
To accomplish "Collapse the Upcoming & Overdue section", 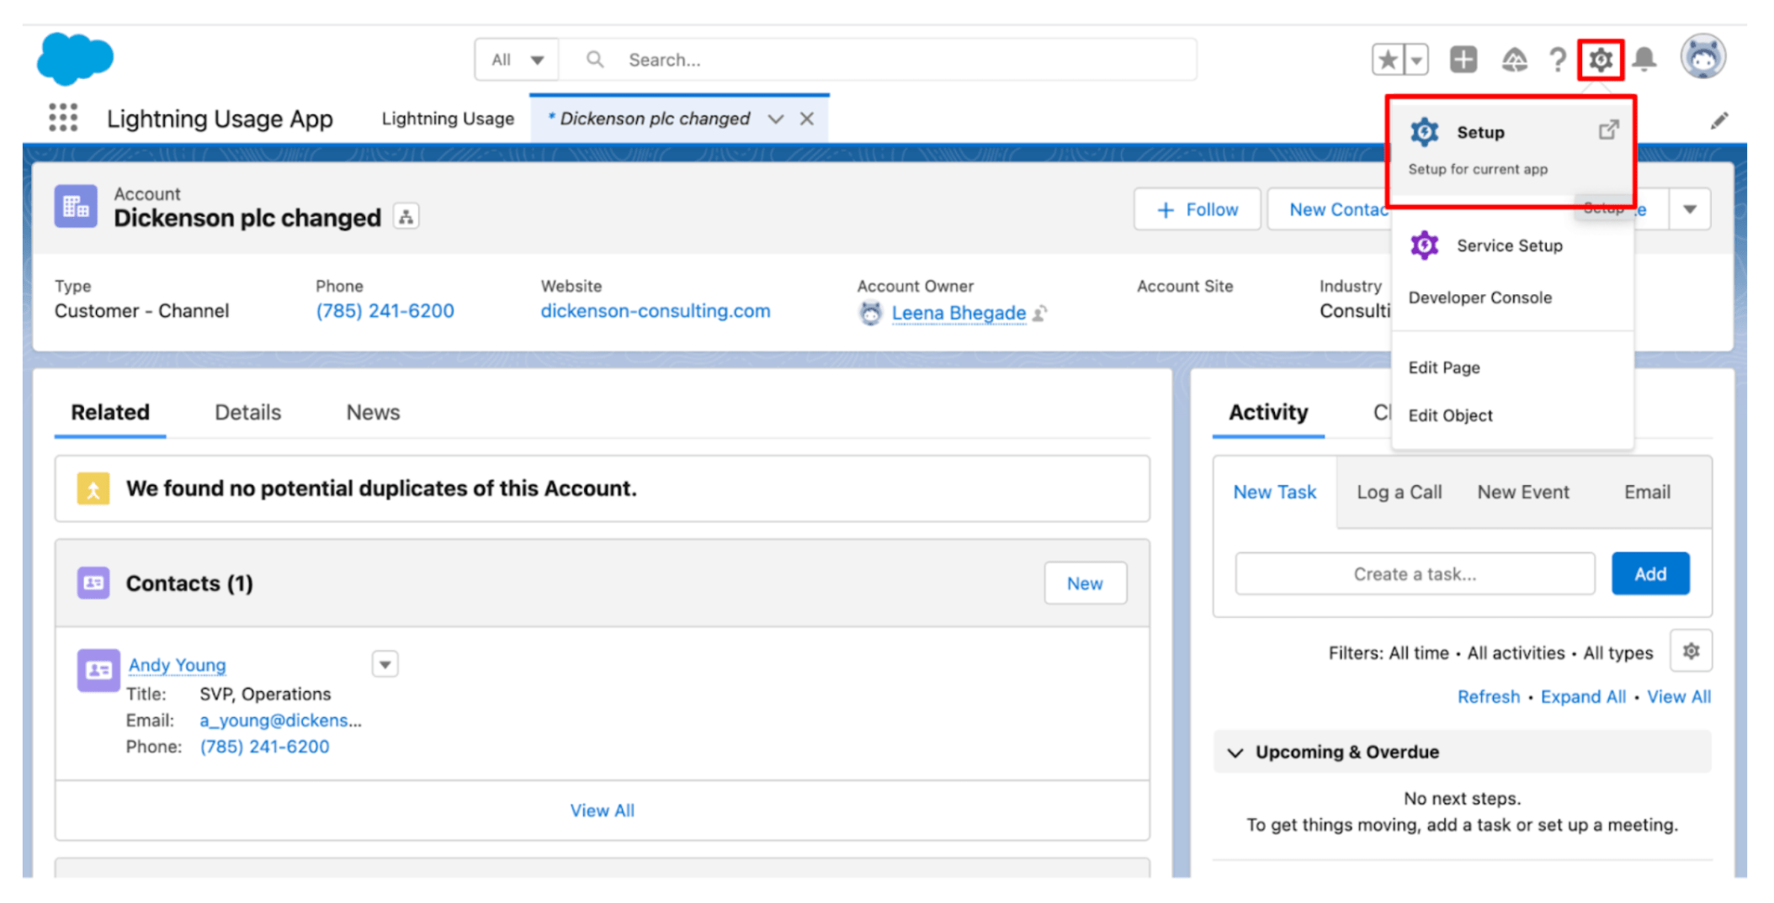I will [1235, 752].
